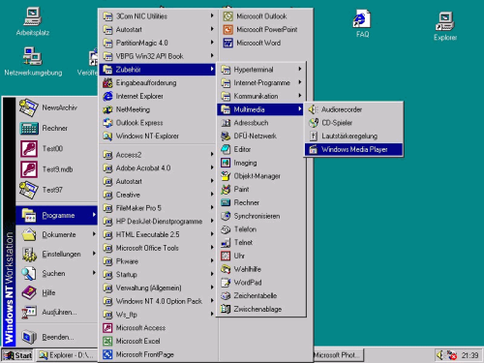484x363 pixels.
Task: Open the Telefon entry
Action: [x=260, y=229]
